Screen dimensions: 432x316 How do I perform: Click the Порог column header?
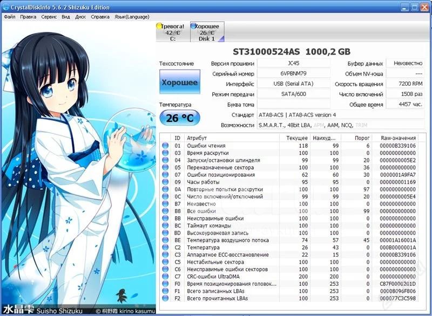(x=356, y=138)
